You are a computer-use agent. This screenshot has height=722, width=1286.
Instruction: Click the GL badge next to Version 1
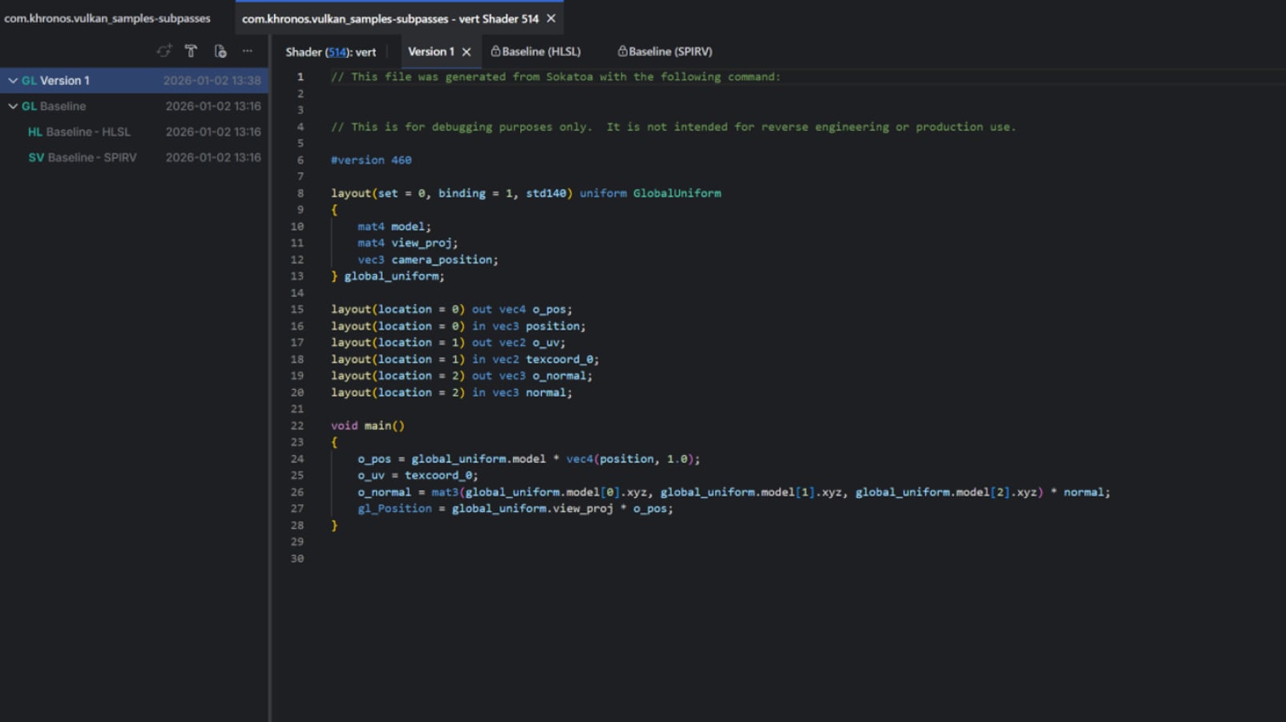click(29, 80)
